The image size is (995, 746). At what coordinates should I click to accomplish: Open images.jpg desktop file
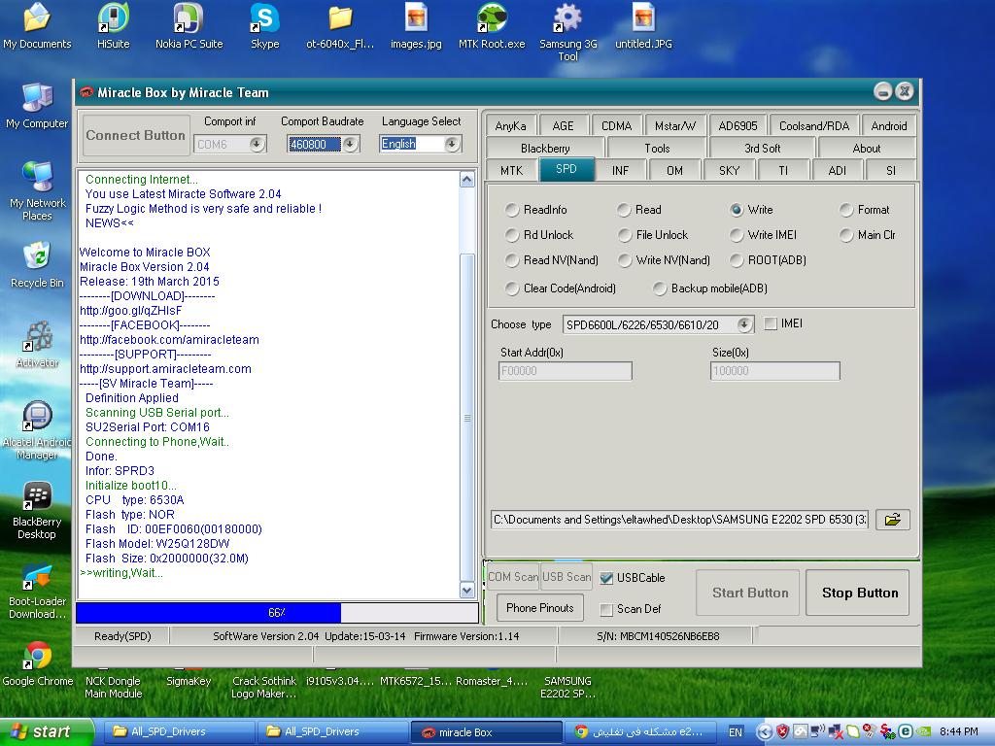coord(416,25)
